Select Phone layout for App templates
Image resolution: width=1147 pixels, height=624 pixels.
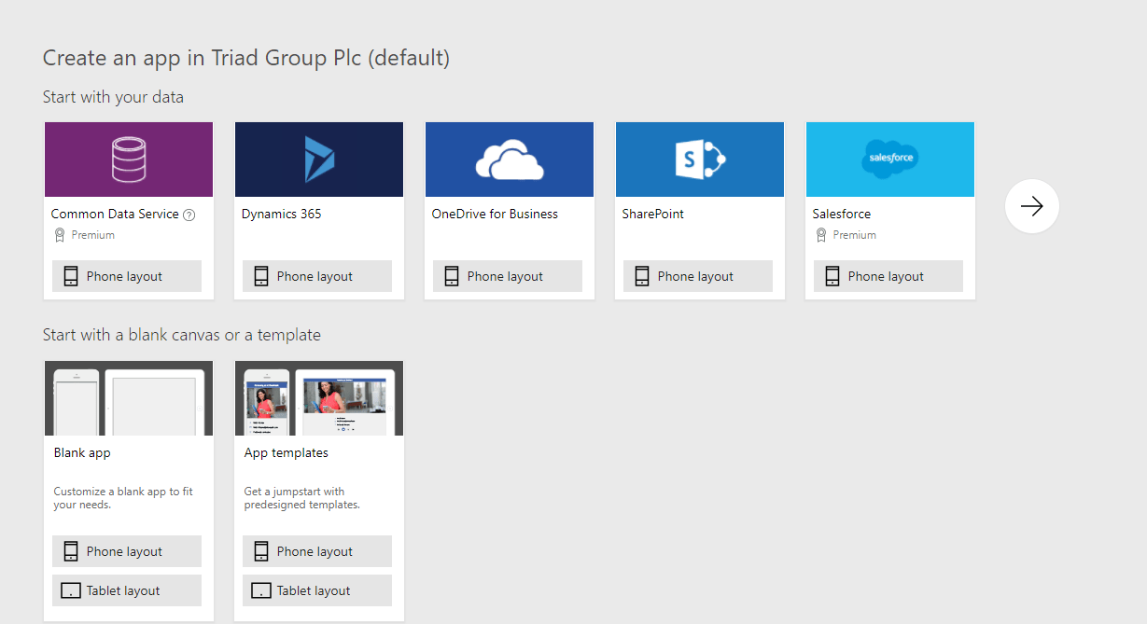point(317,551)
